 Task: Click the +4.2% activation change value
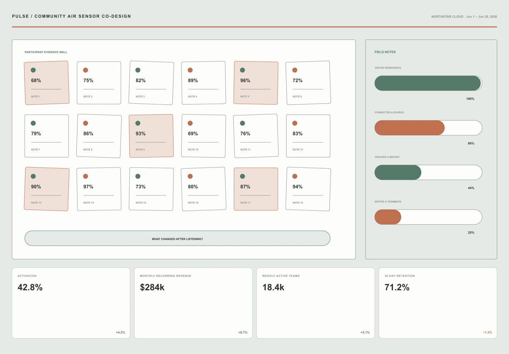click(121, 332)
